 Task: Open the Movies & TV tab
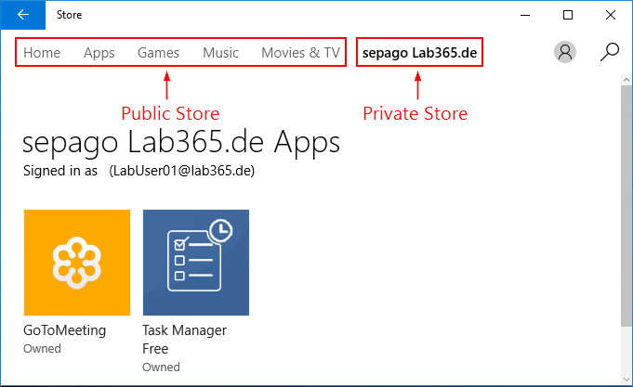point(301,53)
